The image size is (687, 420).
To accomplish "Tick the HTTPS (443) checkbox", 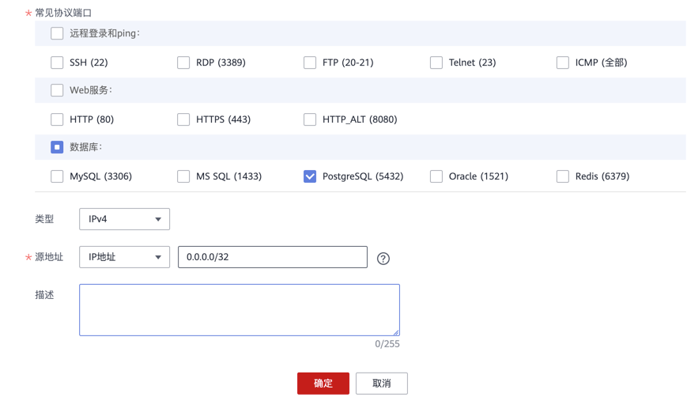I will tap(183, 119).
